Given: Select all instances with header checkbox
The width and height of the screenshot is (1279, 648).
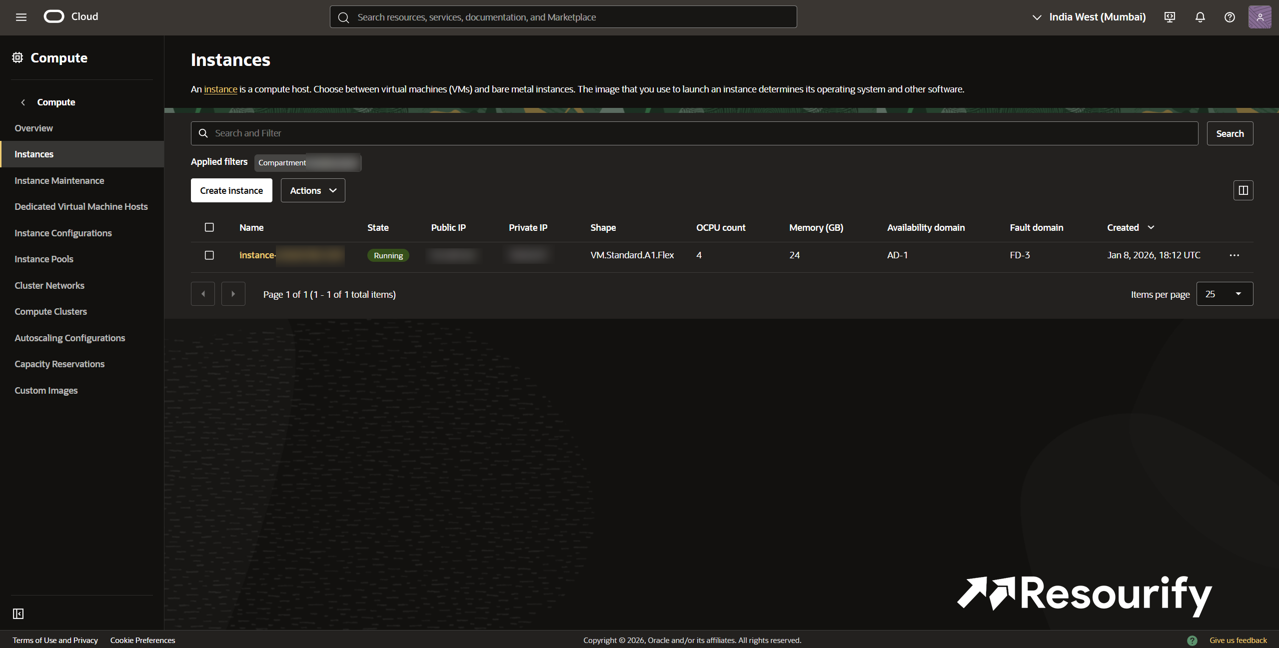Looking at the screenshot, I should pyautogui.click(x=209, y=227).
